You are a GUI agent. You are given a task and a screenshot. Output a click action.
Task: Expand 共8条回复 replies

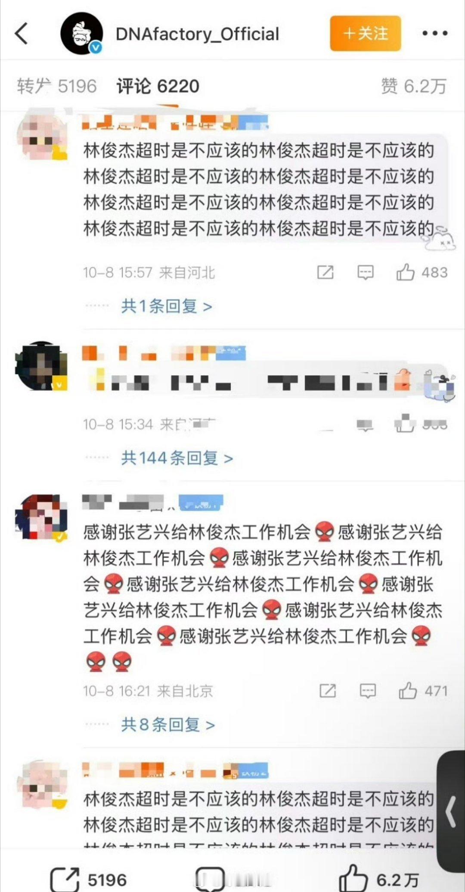168,725
